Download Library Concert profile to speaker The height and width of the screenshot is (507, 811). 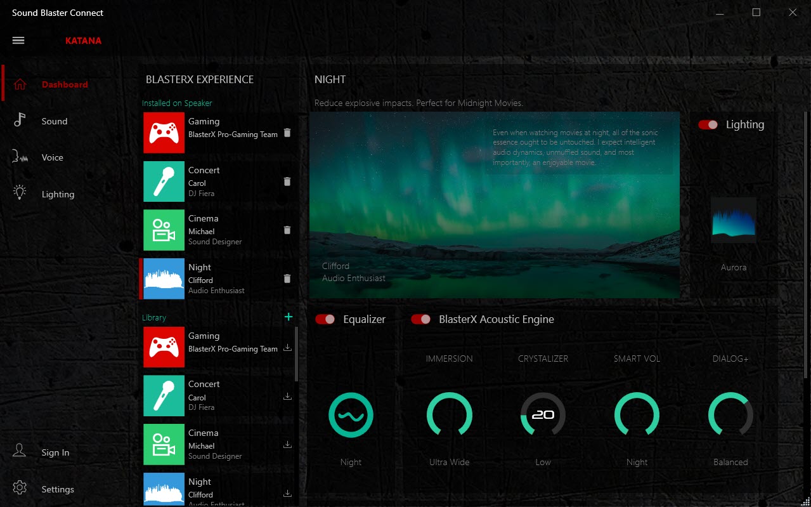(x=287, y=396)
